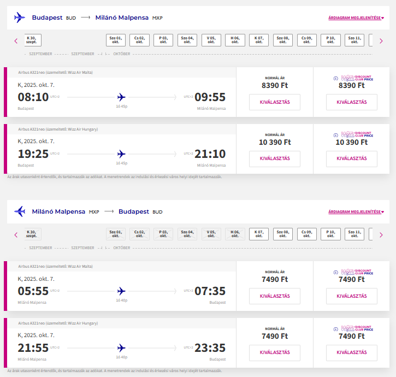This screenshot has height=377, width=396.
Task: Click info icon next to 10 390 Ft discount price
Action: point(335,134)
